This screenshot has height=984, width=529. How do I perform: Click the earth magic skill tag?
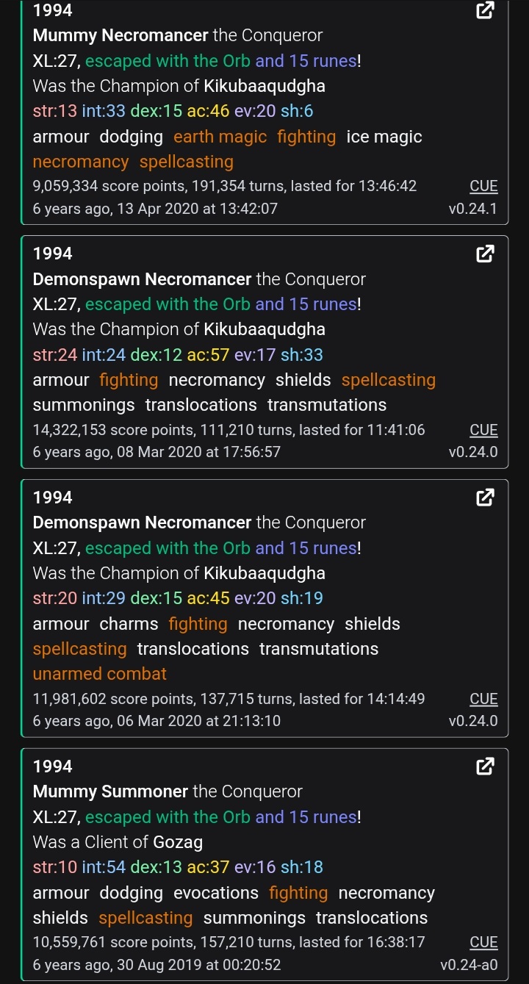[220, 137]
